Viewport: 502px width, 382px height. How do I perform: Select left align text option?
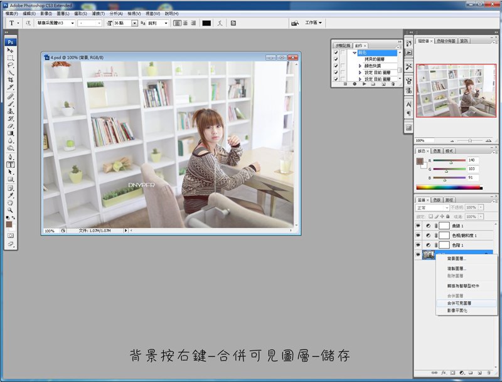pyautogui.click(x=177, y=23)
